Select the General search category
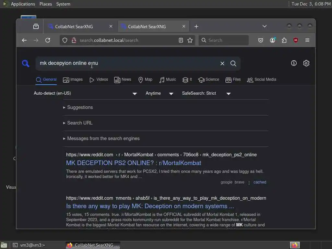Viewport: 332px width, 249px height. pyautogui.click(x=46, y=80)
